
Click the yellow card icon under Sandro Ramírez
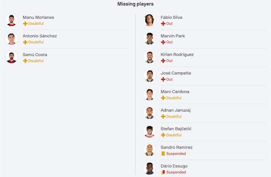point(163,154)
